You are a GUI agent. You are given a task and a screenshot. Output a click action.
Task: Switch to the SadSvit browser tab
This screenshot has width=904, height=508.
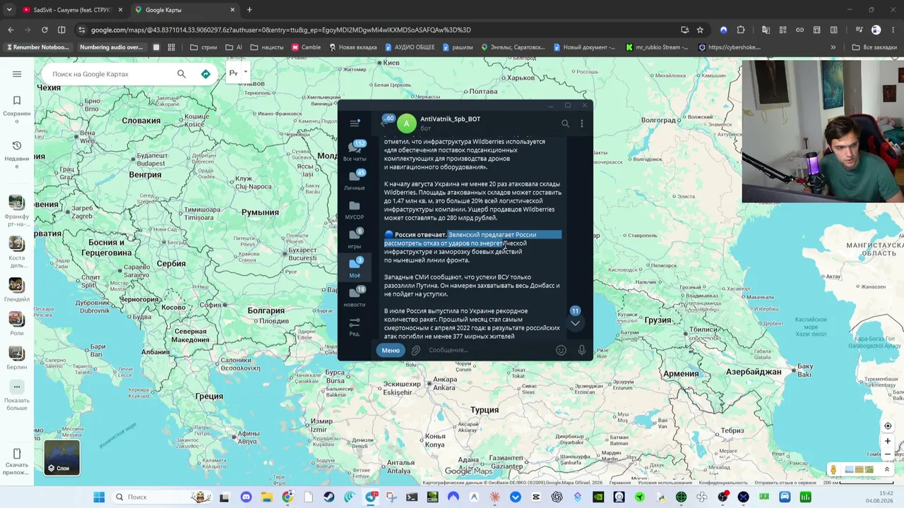tap(73, 10)
